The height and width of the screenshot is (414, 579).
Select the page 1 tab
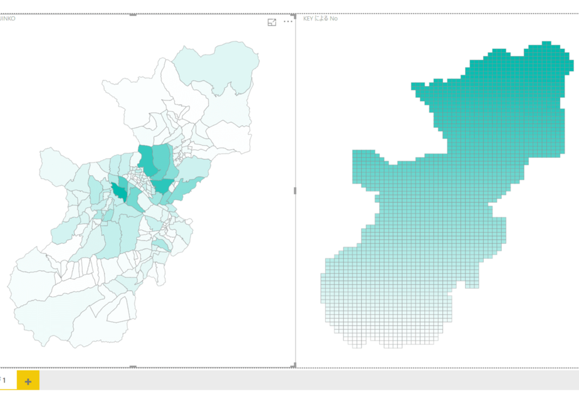[x=8, y=380]
